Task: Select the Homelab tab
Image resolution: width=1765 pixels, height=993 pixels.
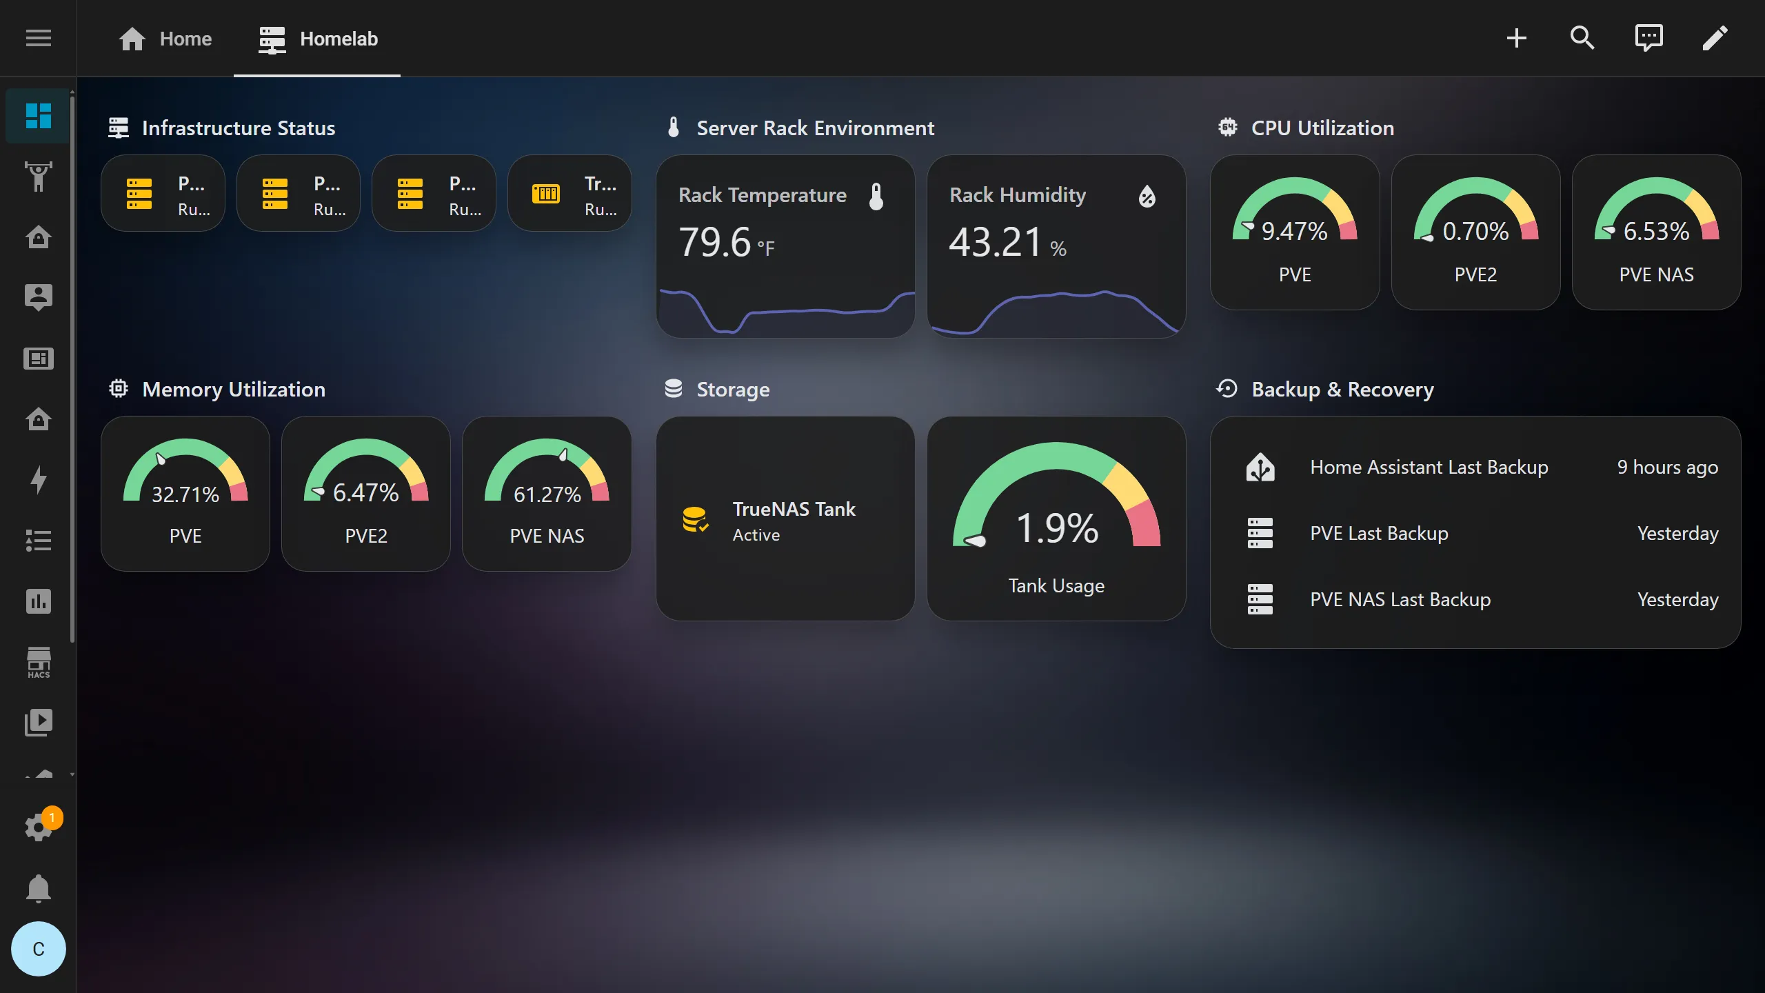Action: pyautogui.click(x=317, y=39)
